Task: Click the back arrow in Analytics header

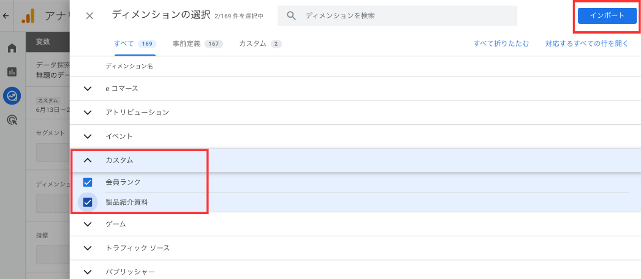Action: (6, 16)
